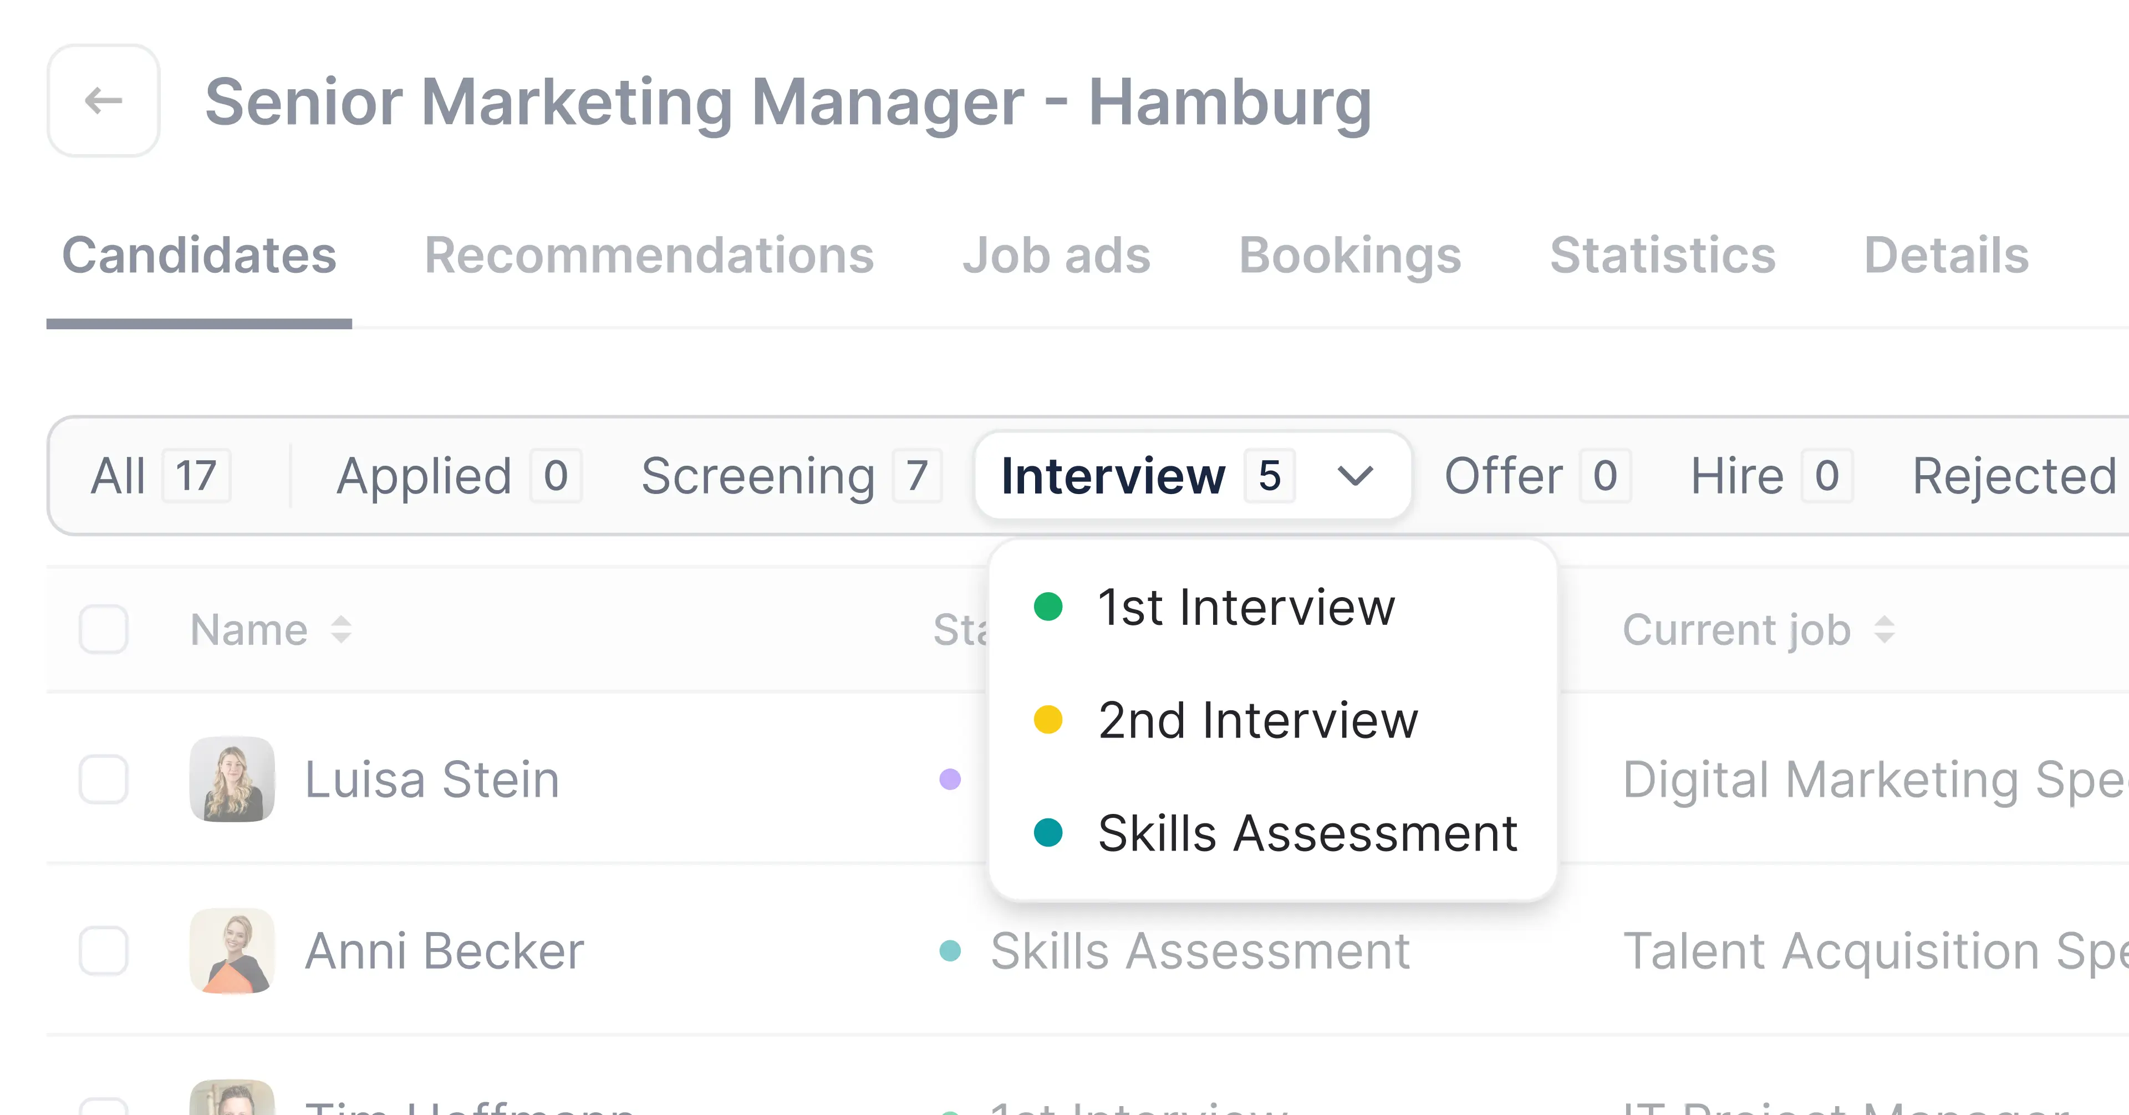Screen dimensions: 2129x1115
Task: Tick the checkbox next to Anni Becker
Action: pyautogui.click(x=103, y=950)
